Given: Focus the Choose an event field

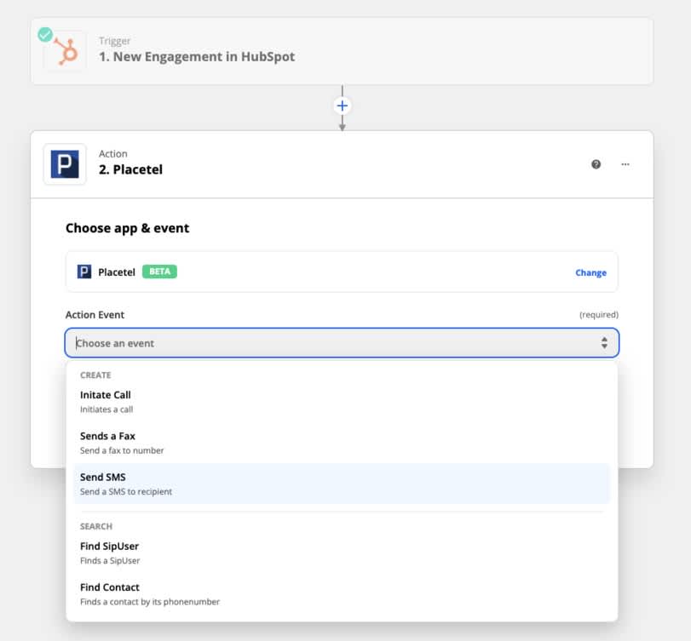Looking at the screenshot, I should pos(342,343).
